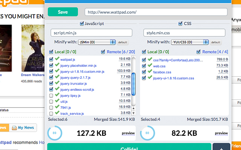Toggle JavaScript Remote [6/20] checkbox
Viewport: 241px width, 150px height.
(x=103, y=52)
